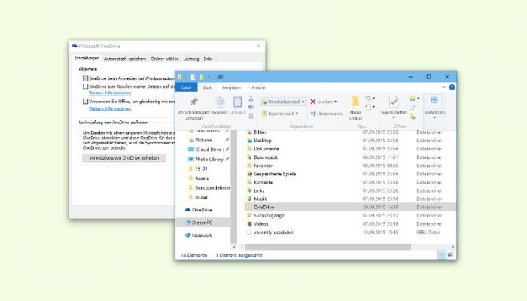Toggle 'Verwenden Sie Office' checkbox
Screen dimensions: 527x301
(85, 101)
